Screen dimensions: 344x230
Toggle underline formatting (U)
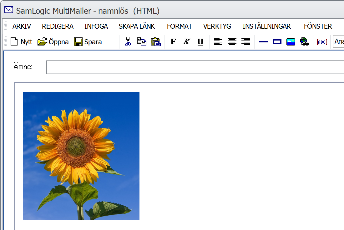click(200, 41)
